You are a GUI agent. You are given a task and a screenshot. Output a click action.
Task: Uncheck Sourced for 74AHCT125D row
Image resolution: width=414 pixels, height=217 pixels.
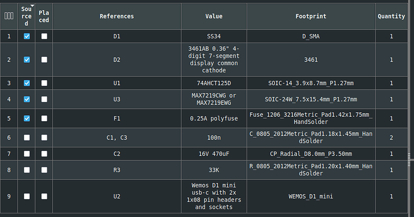(x=26, y=83)
